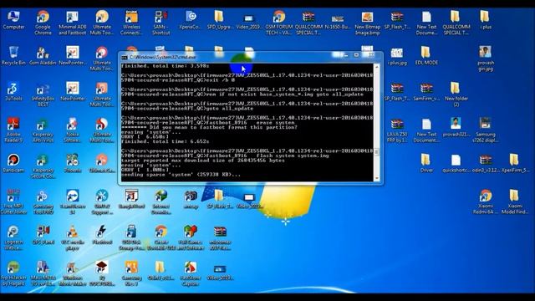Select the Video_2019 file icon
Viewport: 535px width, 301px height.
(x=249, y=20)
